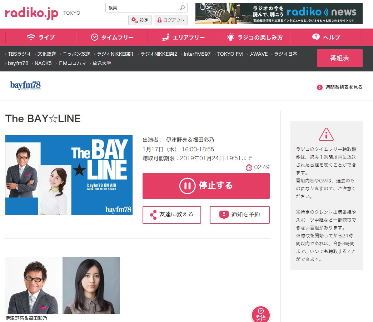Click the round タイムフリー floating badge
Viewport: 373px width, 322px height.
click(x=261, y=315)
